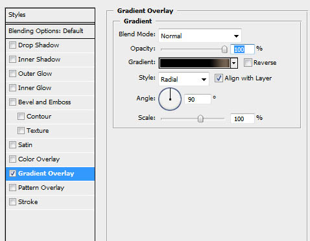Select the Stroke style label

[x=28, y=202]
